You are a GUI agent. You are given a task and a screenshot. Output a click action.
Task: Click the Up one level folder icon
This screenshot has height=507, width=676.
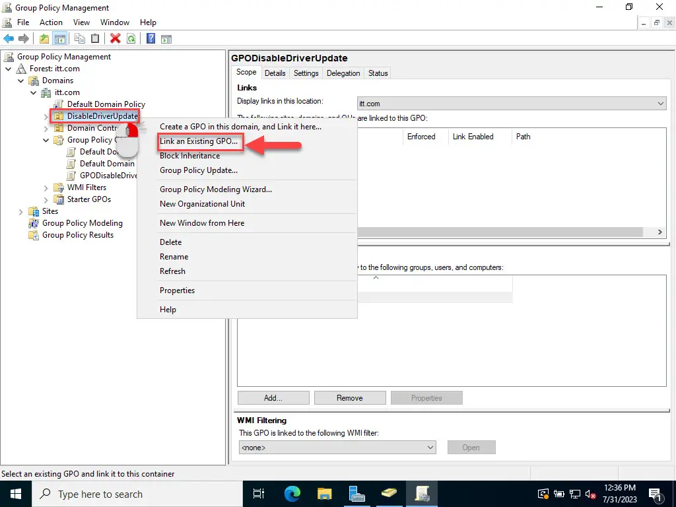44,39
